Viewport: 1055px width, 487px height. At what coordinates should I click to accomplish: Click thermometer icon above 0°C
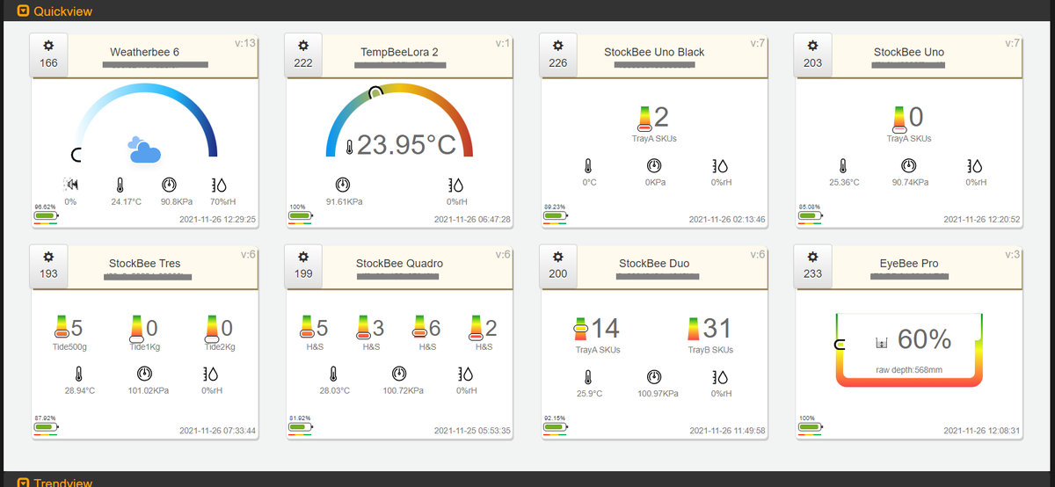pos(589,166)
